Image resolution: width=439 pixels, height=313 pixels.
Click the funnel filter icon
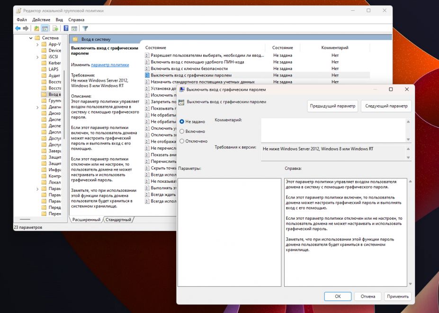coord(85,28)
